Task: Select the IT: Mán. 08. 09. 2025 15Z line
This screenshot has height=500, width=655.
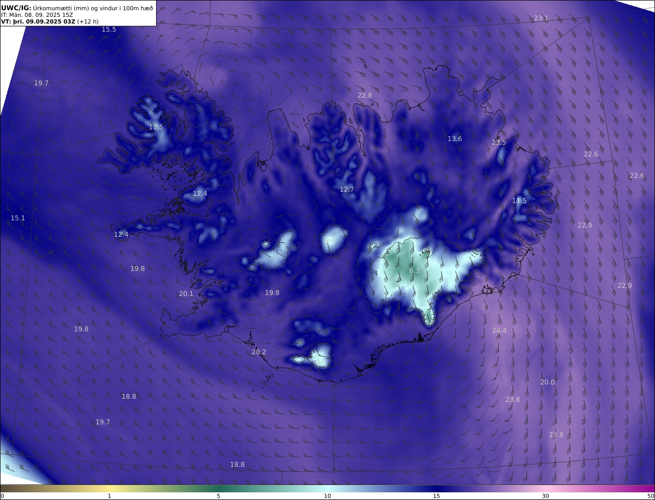Action: [x=37, y=15]
